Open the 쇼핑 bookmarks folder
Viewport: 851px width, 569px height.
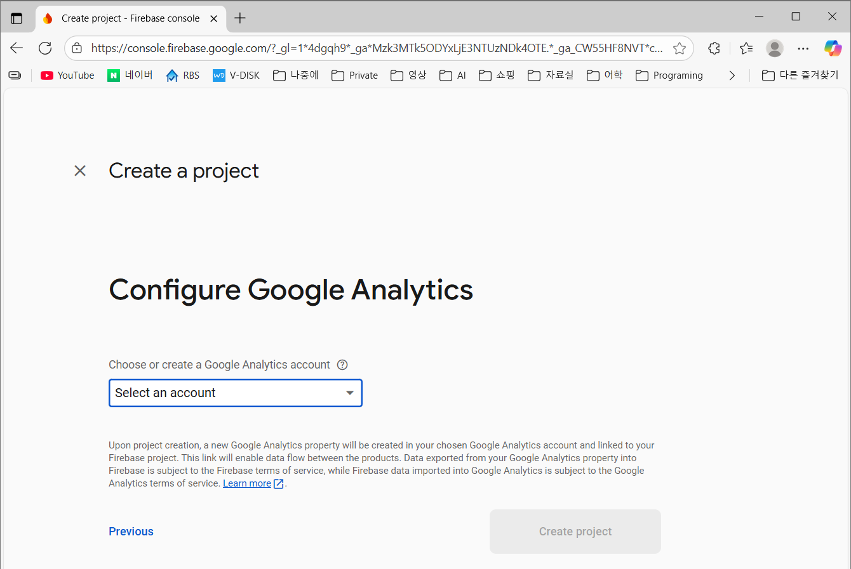[x=497, y=75]
